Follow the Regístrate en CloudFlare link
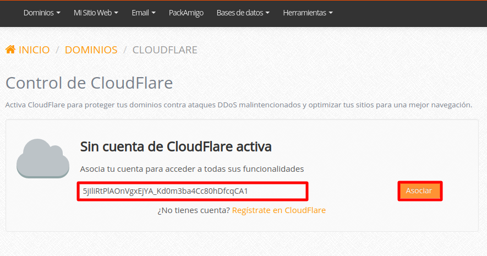487x256 pixels. pos(279,210)
